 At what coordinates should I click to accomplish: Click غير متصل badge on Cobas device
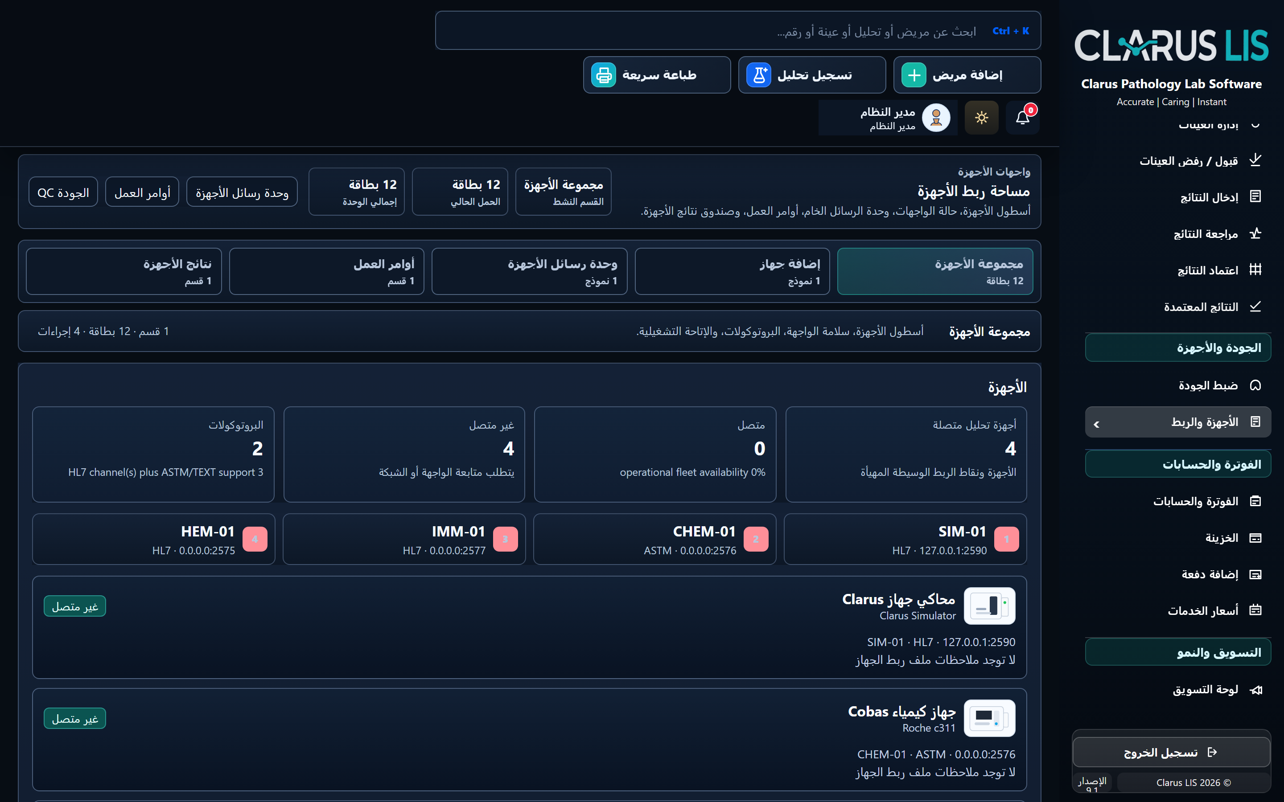tap(75, 719)
